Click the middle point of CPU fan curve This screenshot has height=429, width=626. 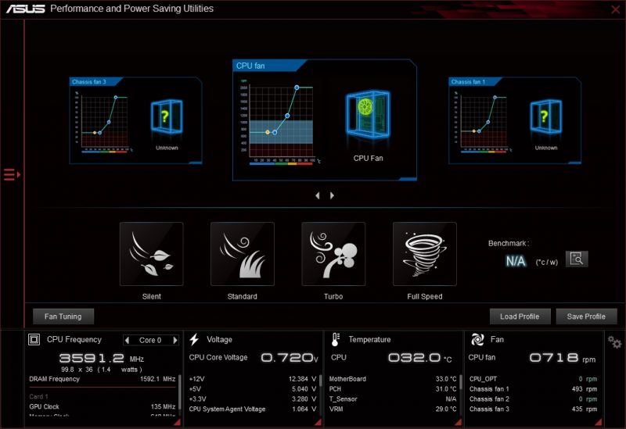[287, 116]
